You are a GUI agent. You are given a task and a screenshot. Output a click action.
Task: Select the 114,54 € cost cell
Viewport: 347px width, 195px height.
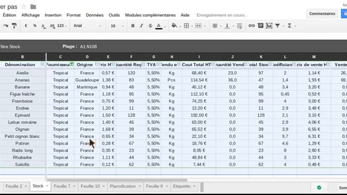tap(199, 80)
